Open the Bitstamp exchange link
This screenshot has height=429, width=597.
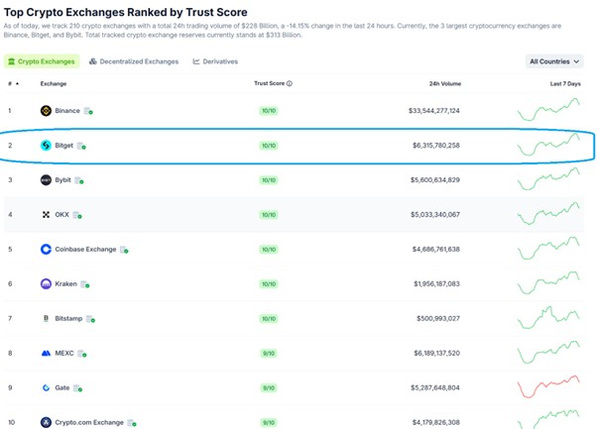68,318
